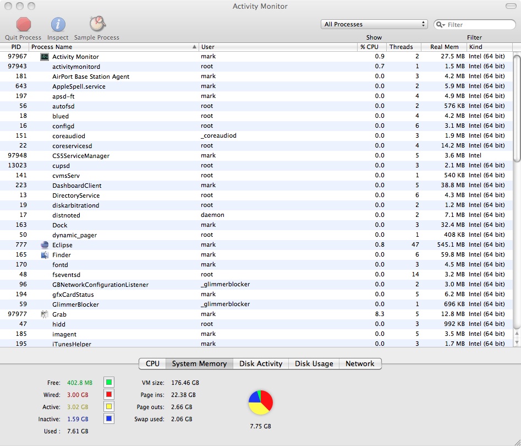Screen dimensions: 521x446
Task: Select the coreaudiod process name
Action: pyautogui.click(x=68, y=136)
